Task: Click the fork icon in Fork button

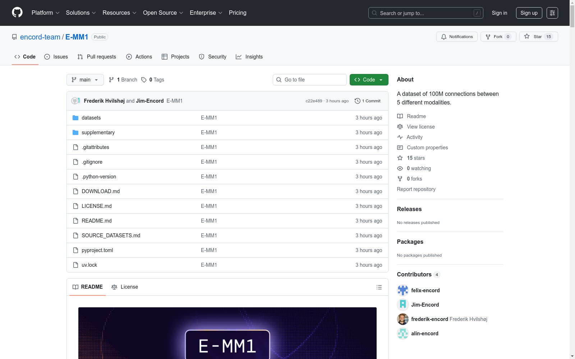Action: click(488, 37)
